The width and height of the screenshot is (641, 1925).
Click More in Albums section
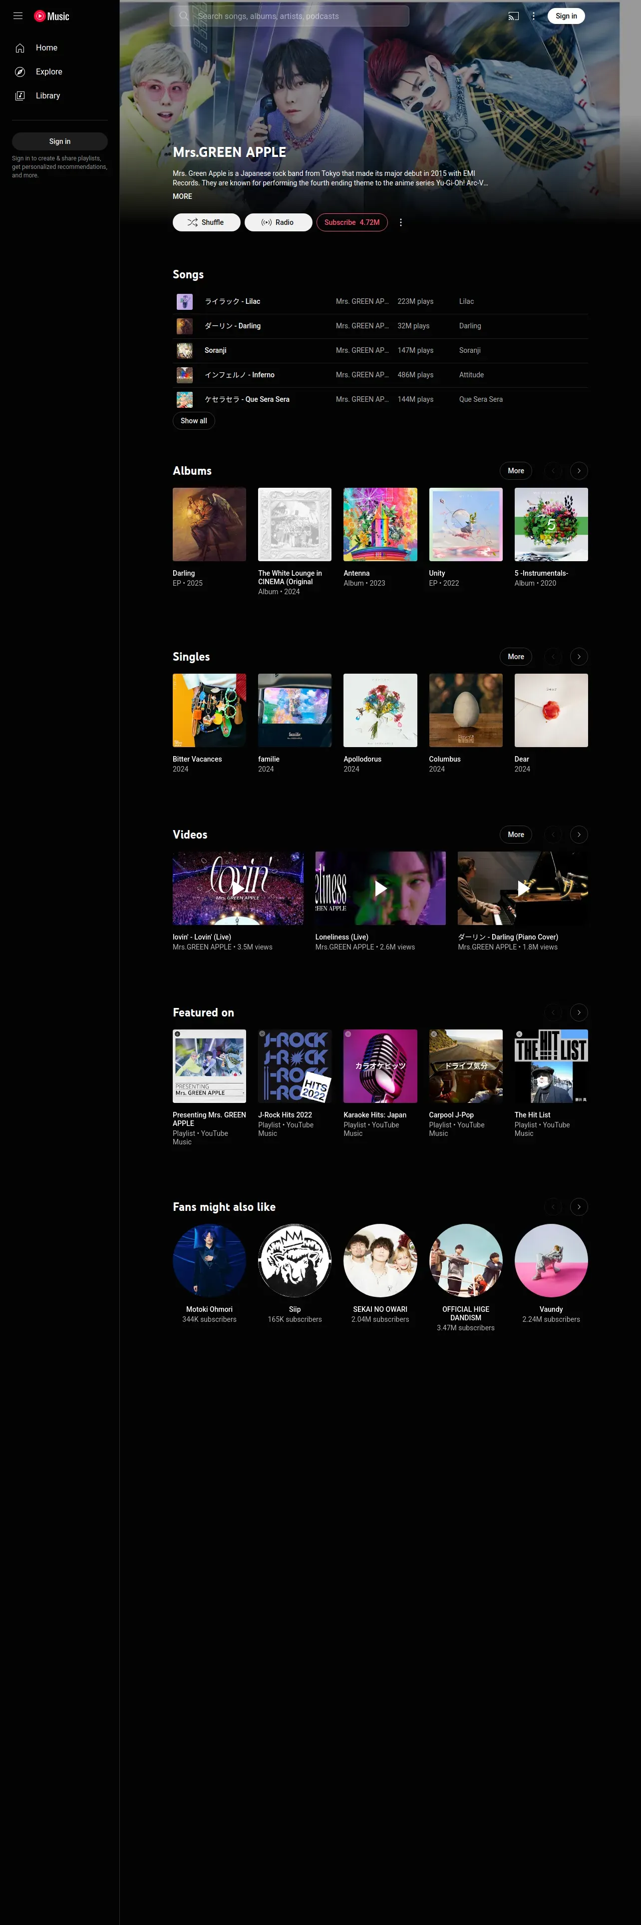coord(516,471)
